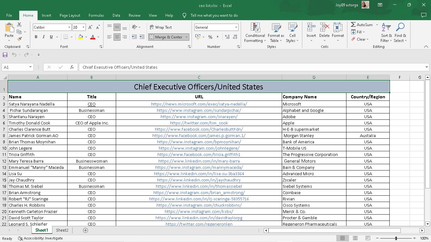Click the Increase Font Size icon
Screen dimensions: 431x242
click(x=91, y=27)
